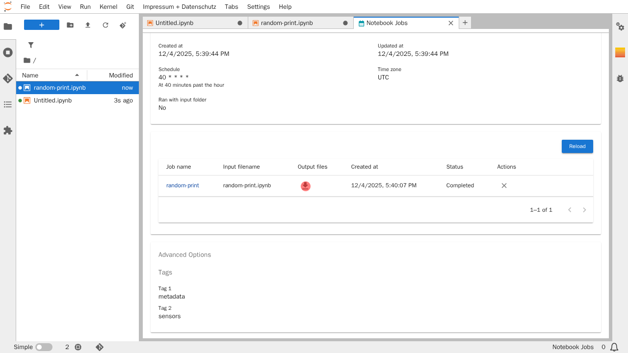
Task: Toggle the file filter in file browser
Action: click(31, 45)
